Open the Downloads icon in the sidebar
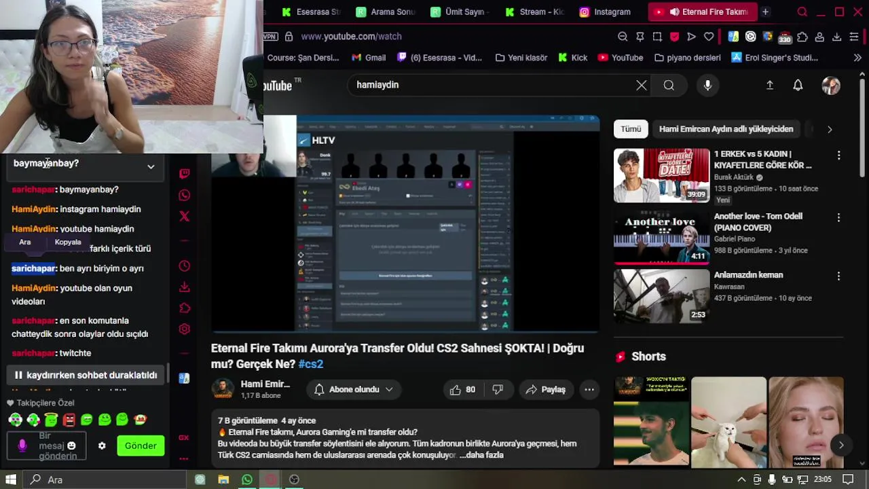Screen dimensions: 869x489 [184, 287]
